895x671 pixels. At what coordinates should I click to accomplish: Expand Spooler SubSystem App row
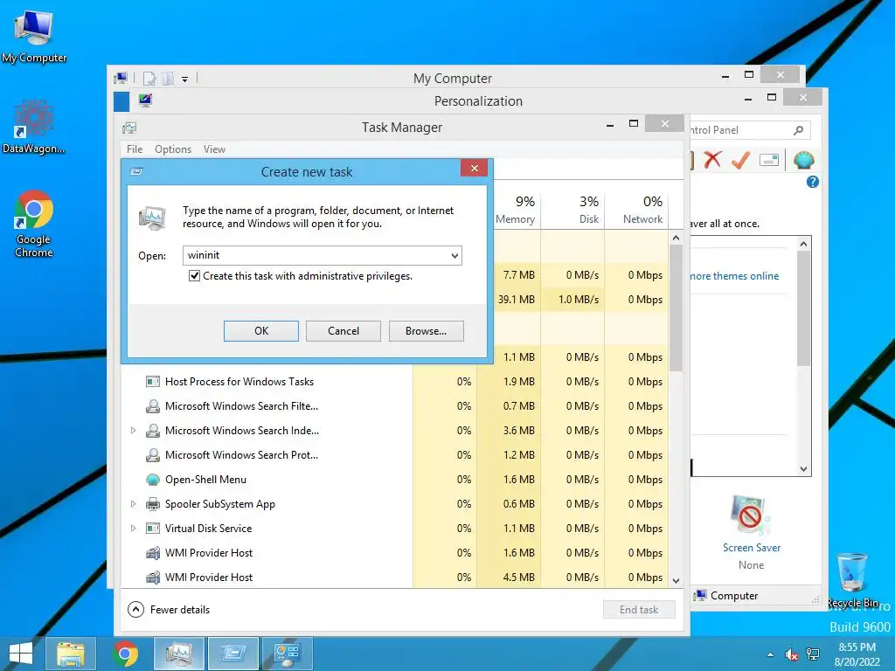[133, 504]
